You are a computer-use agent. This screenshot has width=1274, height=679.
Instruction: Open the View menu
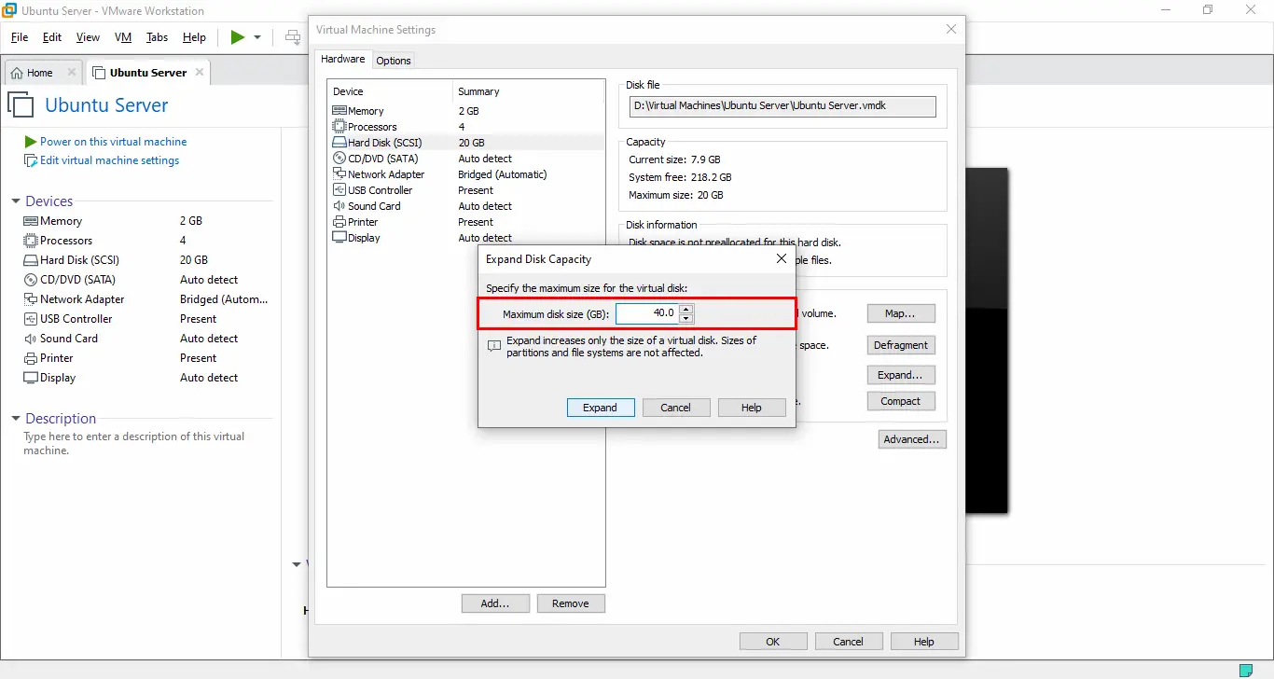pyautogui.click(x=88, y=37)
